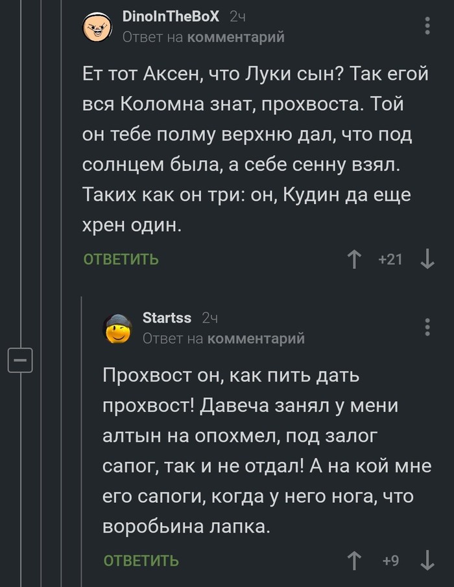This screenshot has height=587, width=454.
Task: Click the +21 rating counter
Action: 390,260
